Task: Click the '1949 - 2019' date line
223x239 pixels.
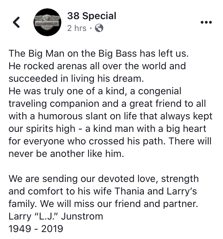Action: pos(36,229)
